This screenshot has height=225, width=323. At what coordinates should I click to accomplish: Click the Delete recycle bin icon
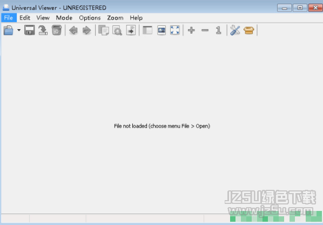(57, 30)
